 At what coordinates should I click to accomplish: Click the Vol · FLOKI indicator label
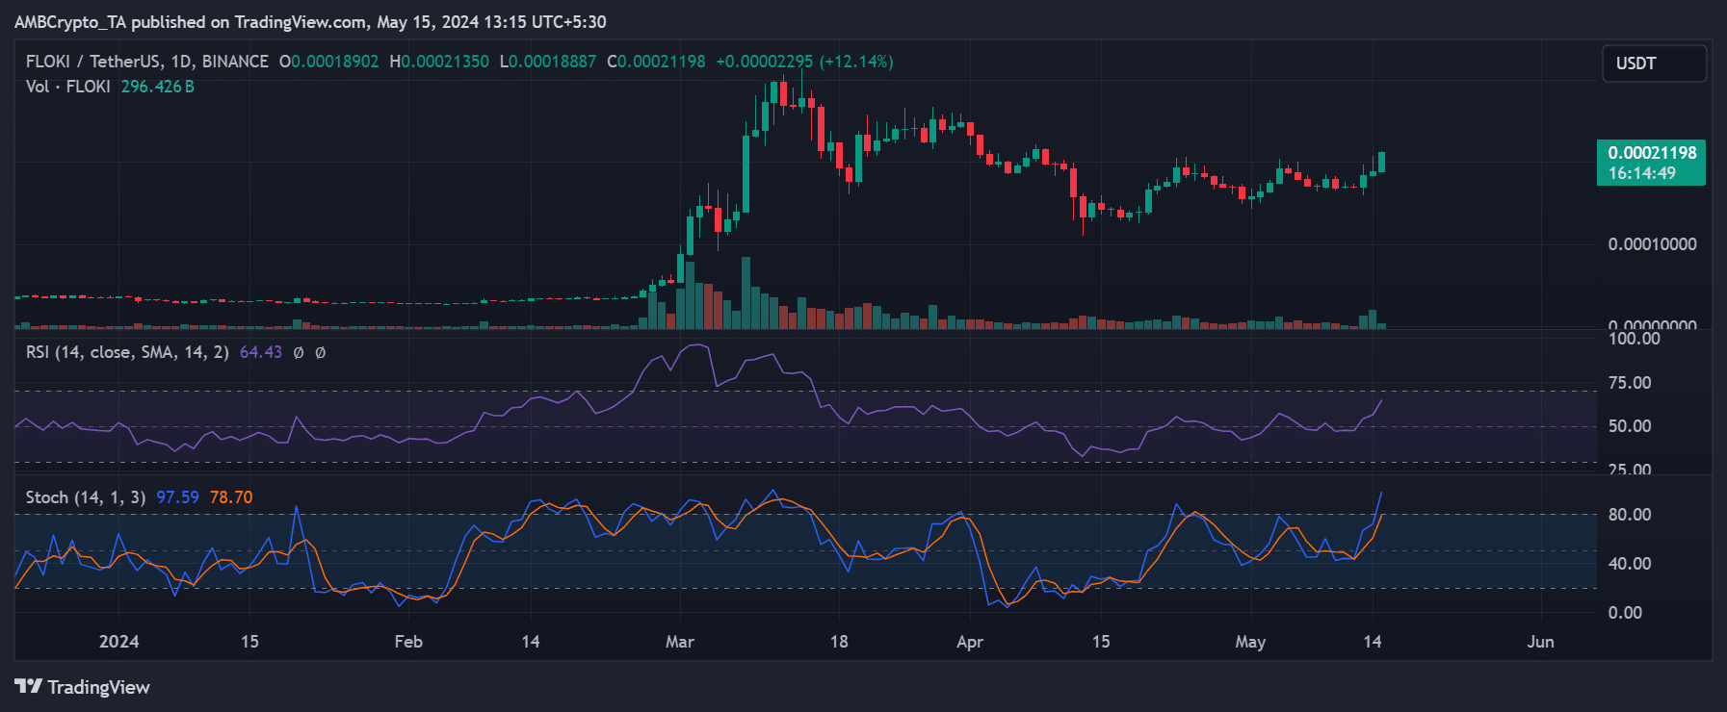click(68, 87)
